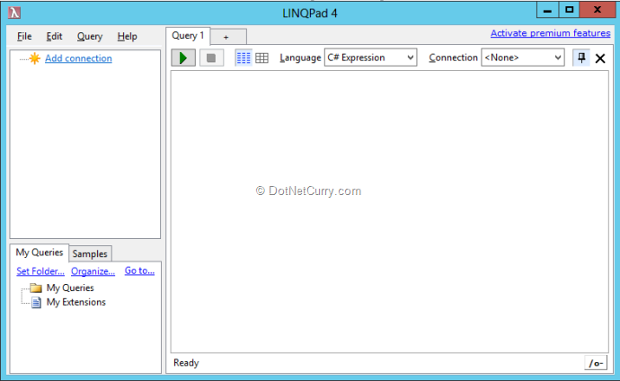The width and height of the screenshot is (620, 381).
Task: Select the My Extensions document icon
Action: pos(36,302)
